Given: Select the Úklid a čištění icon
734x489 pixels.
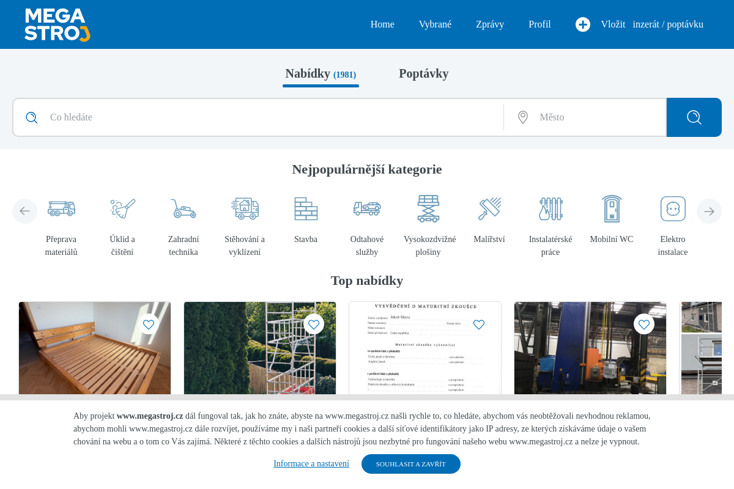Looking at the screenshot, I should 122,208.
